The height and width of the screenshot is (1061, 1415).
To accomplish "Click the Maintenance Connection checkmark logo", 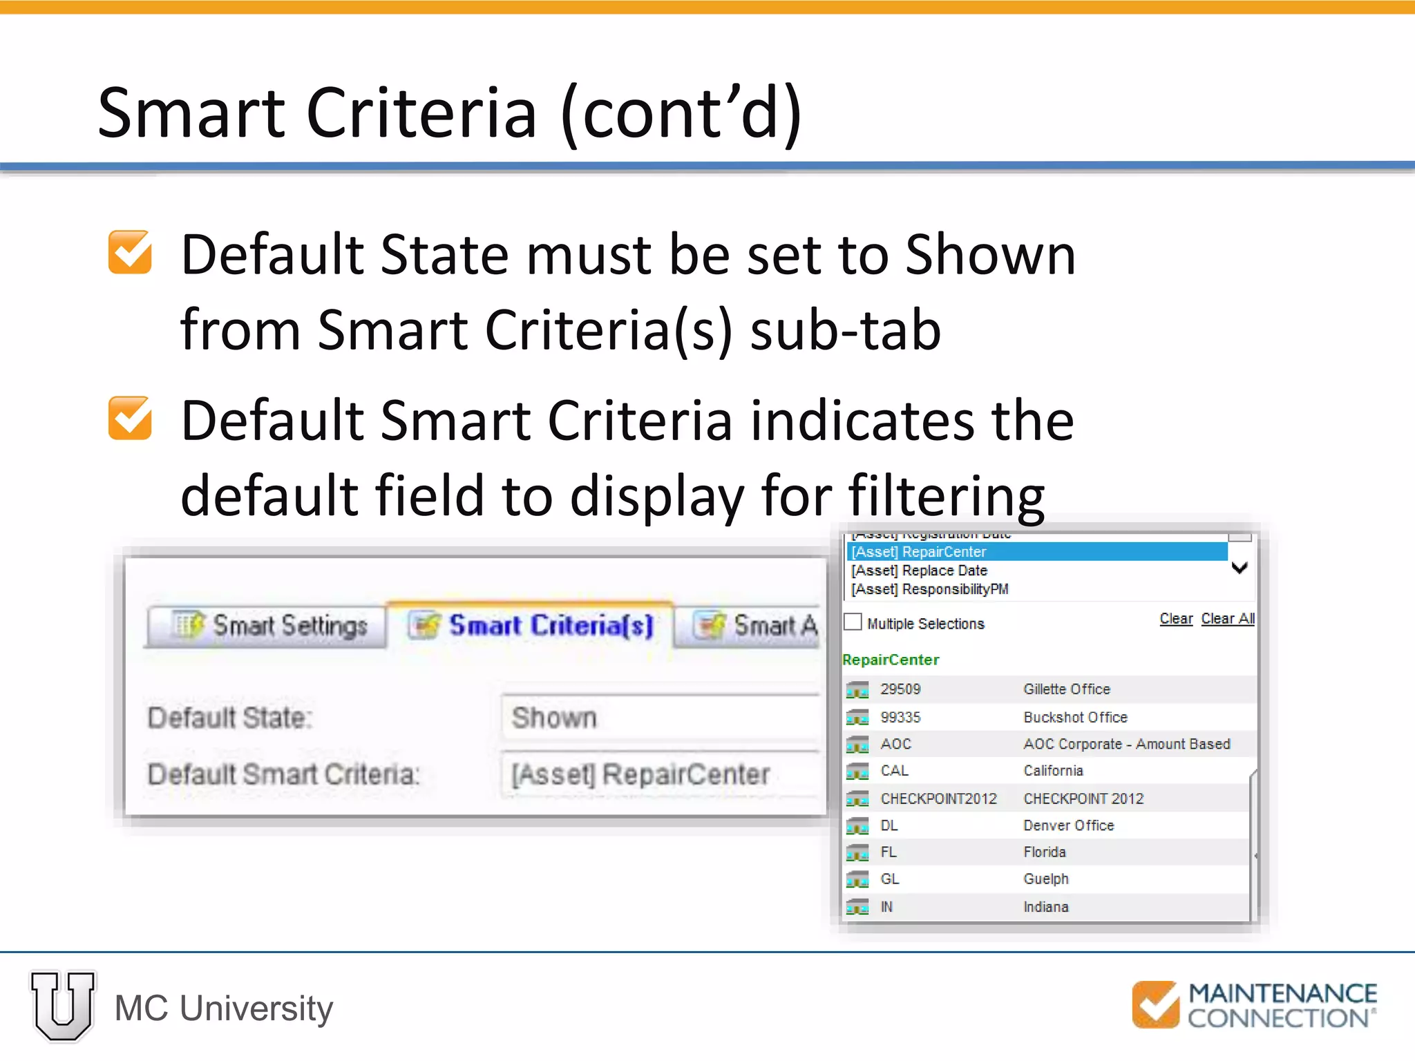I will tap(1155, 1004).
